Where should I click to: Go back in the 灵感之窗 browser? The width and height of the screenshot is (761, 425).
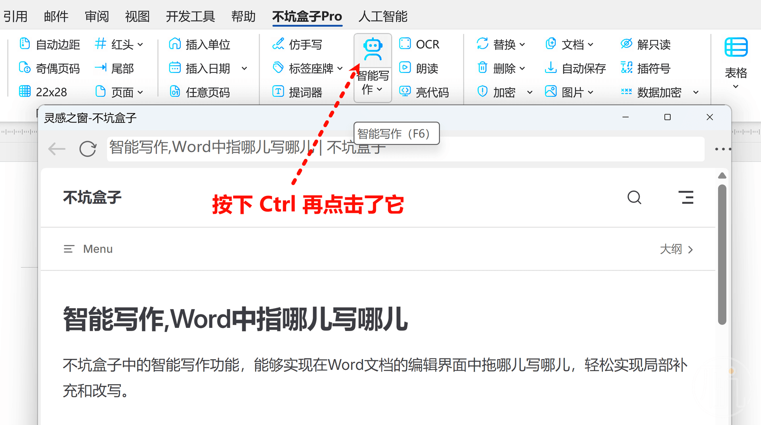point(57,149)
